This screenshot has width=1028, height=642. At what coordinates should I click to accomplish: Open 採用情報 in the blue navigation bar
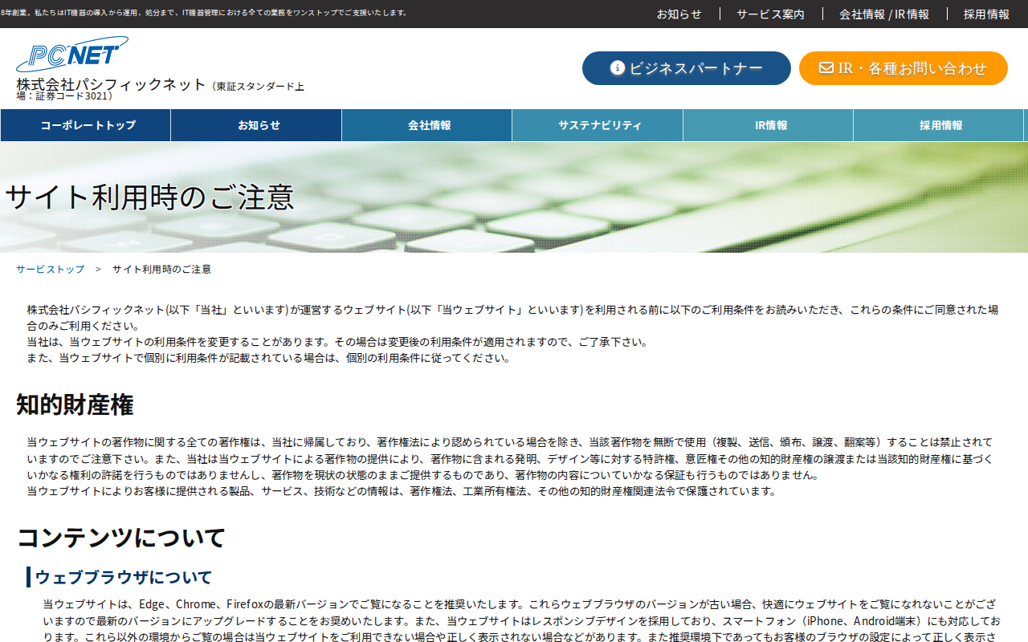[x=939, y=125]
